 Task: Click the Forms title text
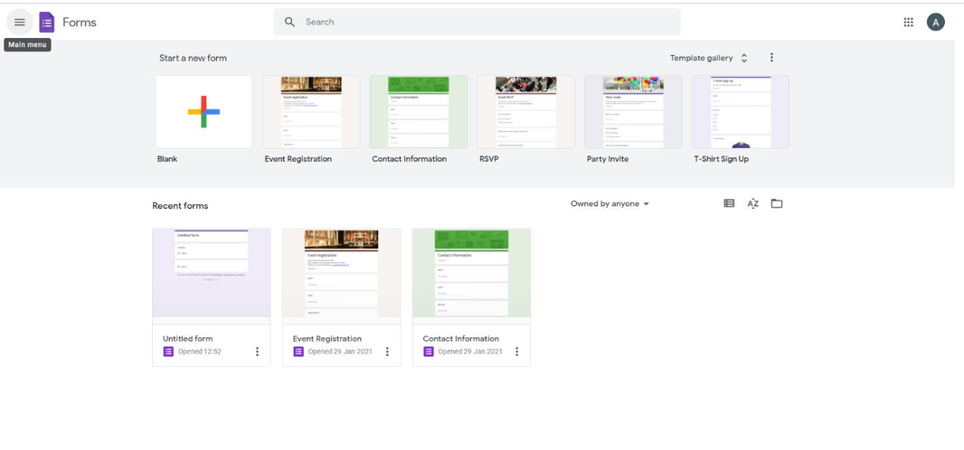(x=80, y=23)
